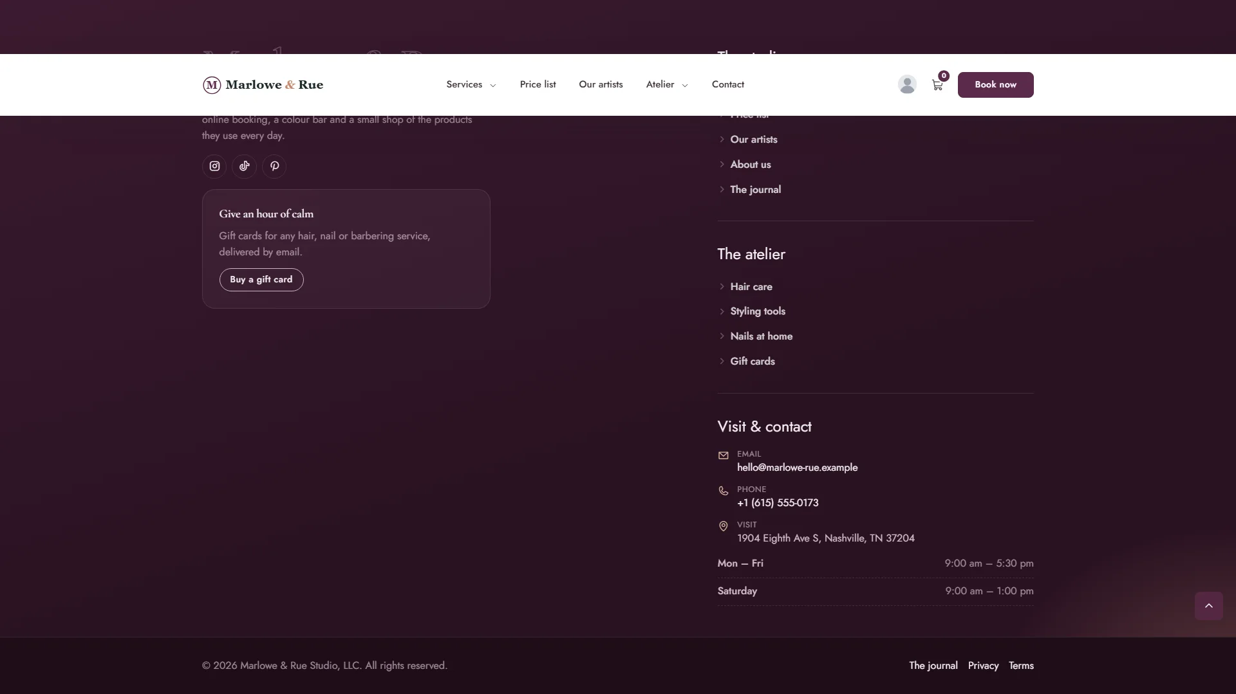
Task: Click the Buy a gift card button
Action: coord(261,280)
